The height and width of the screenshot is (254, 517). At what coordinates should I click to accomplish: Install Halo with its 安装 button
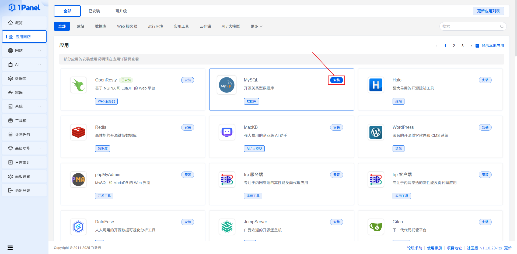pos(485,80)
